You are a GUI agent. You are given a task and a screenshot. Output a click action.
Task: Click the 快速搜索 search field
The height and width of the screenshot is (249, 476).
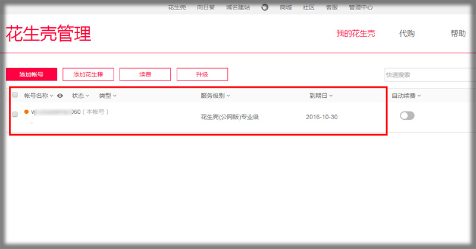(430, 75)
